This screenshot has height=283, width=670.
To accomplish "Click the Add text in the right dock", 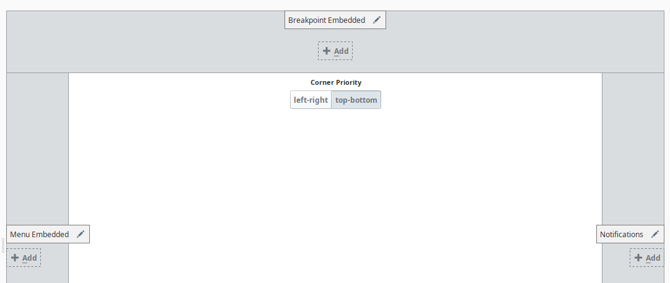I will 653,258.
